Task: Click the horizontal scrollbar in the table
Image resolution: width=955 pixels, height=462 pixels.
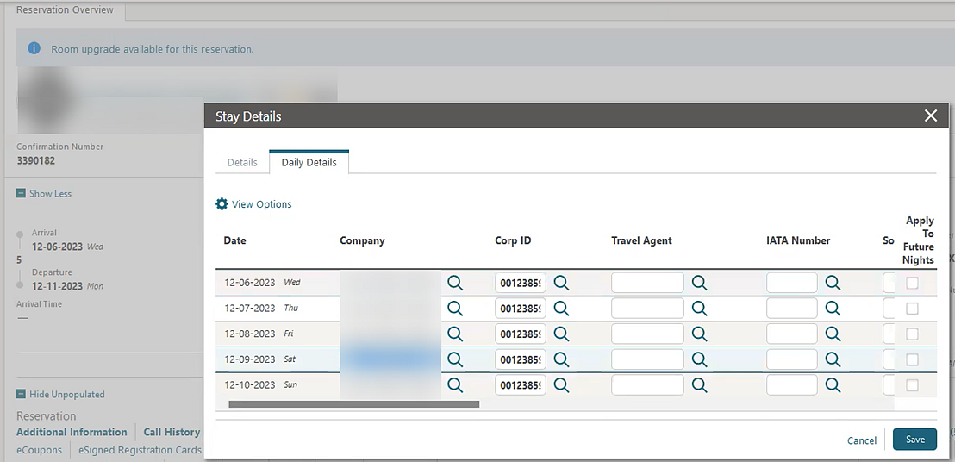Action: pyautogui.click(x=354, y=403)
